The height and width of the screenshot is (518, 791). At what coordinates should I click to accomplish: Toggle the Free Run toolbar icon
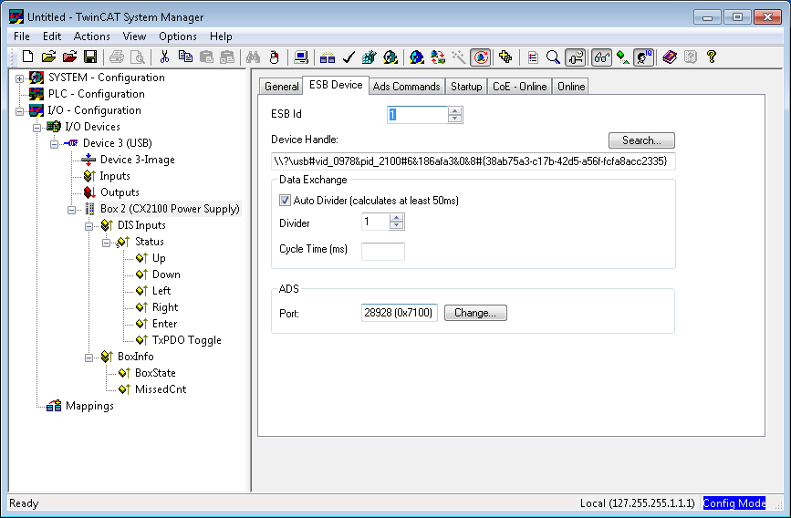click(x=481, y=57)
